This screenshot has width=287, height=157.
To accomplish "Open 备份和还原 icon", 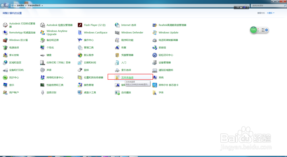I will (x=42, y=40).
